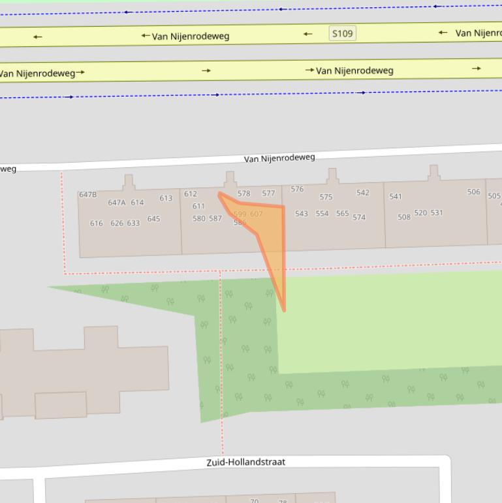Click house number 508
This screenshot has width=502, height=503.
tap(404, 218)
